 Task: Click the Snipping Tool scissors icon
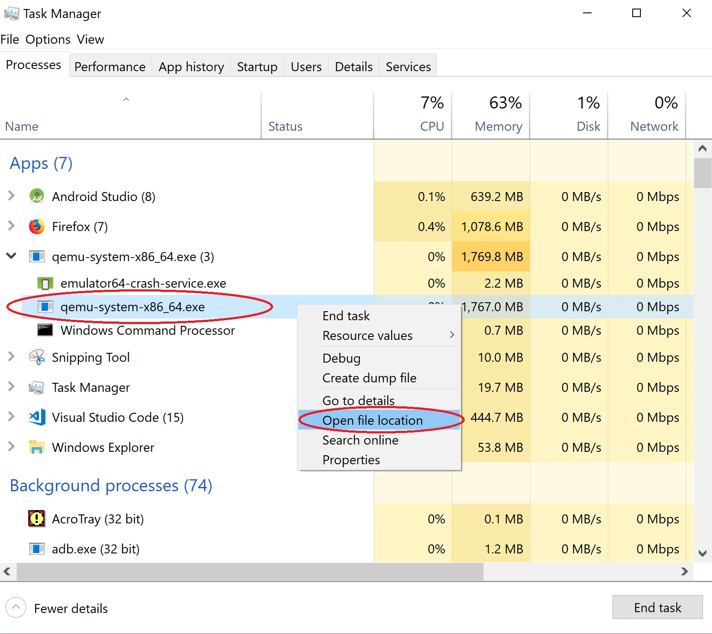pos(37,357)
